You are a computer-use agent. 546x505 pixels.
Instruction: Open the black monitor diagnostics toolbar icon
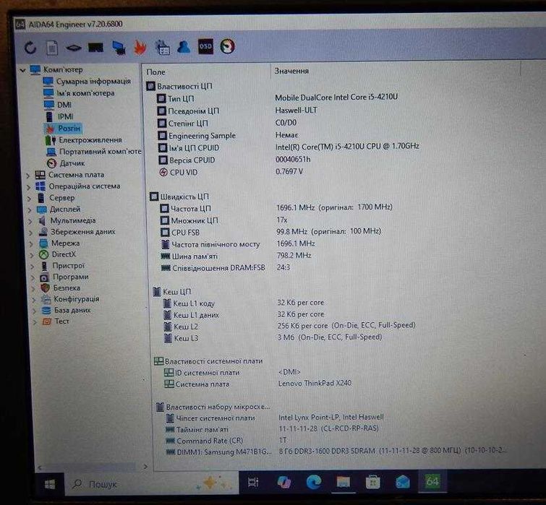point(95,47)
